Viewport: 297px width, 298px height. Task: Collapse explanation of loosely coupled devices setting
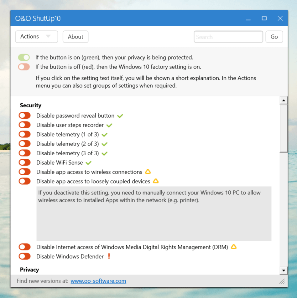point(93,181)
